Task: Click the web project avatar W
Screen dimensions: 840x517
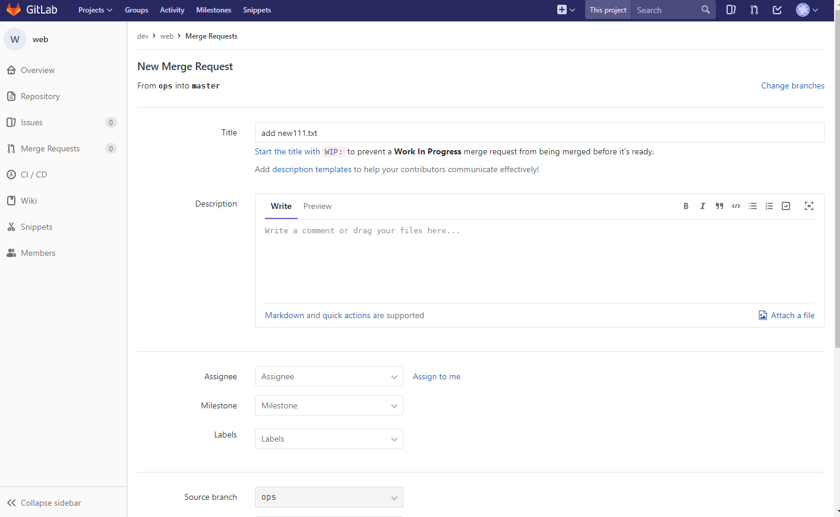Action: pyautogui.click(x=15, y=39)
